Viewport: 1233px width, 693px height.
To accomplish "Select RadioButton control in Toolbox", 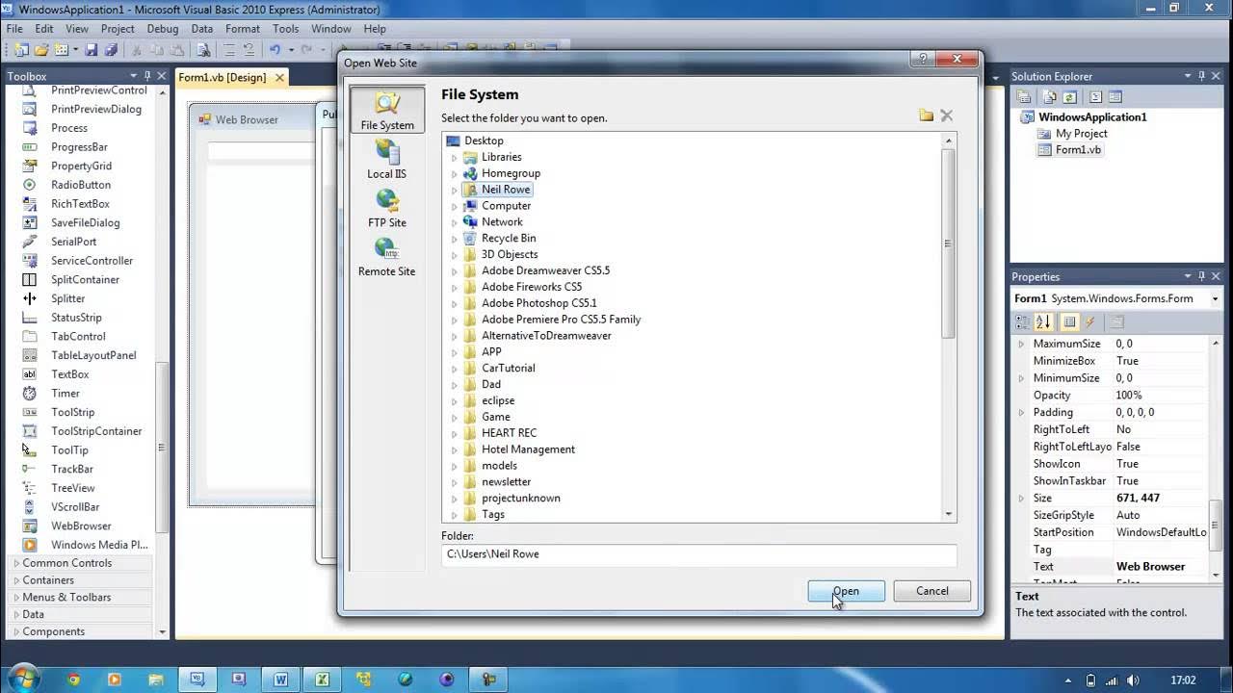I will point(81,185).
